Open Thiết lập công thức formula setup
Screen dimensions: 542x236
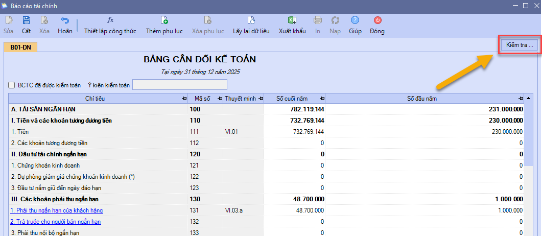[110, 20]
